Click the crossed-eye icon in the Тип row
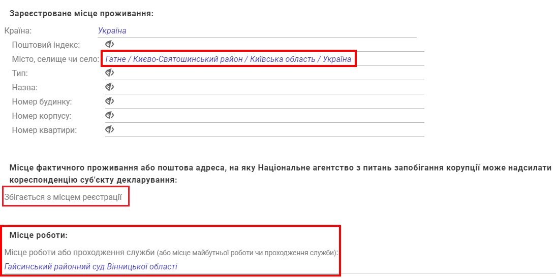 [109, 73]
